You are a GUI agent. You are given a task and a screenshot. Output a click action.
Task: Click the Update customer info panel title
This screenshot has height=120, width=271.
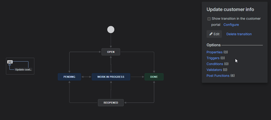pos(230,10)
